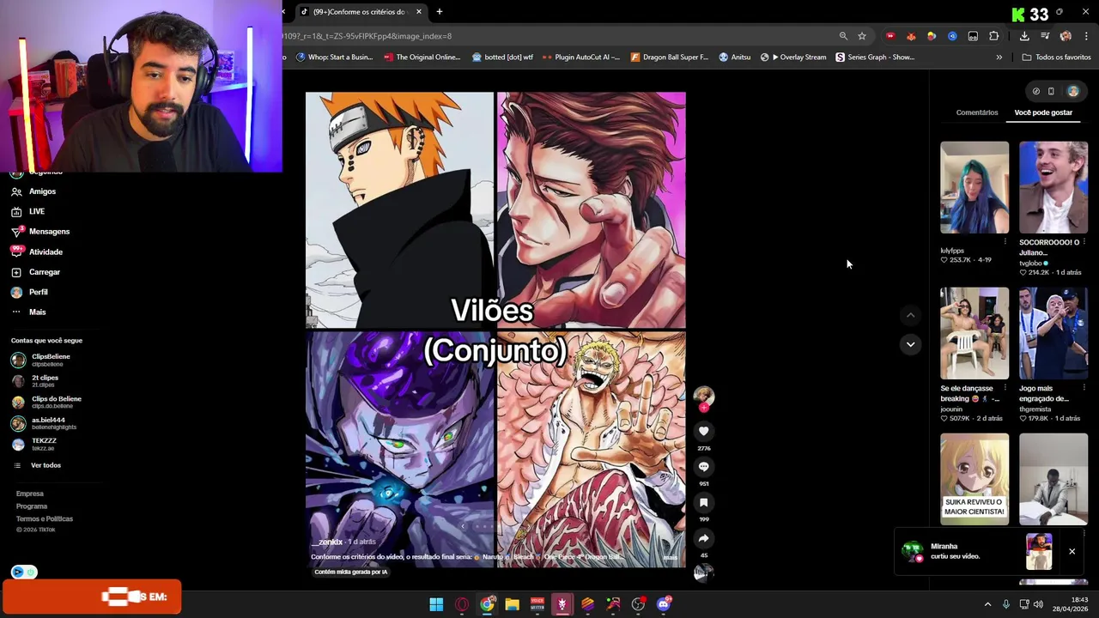Viewport: 1099px width, 618px height.
Task: Open the TikTok phone app icon
Action: (x=1051, y=91)
